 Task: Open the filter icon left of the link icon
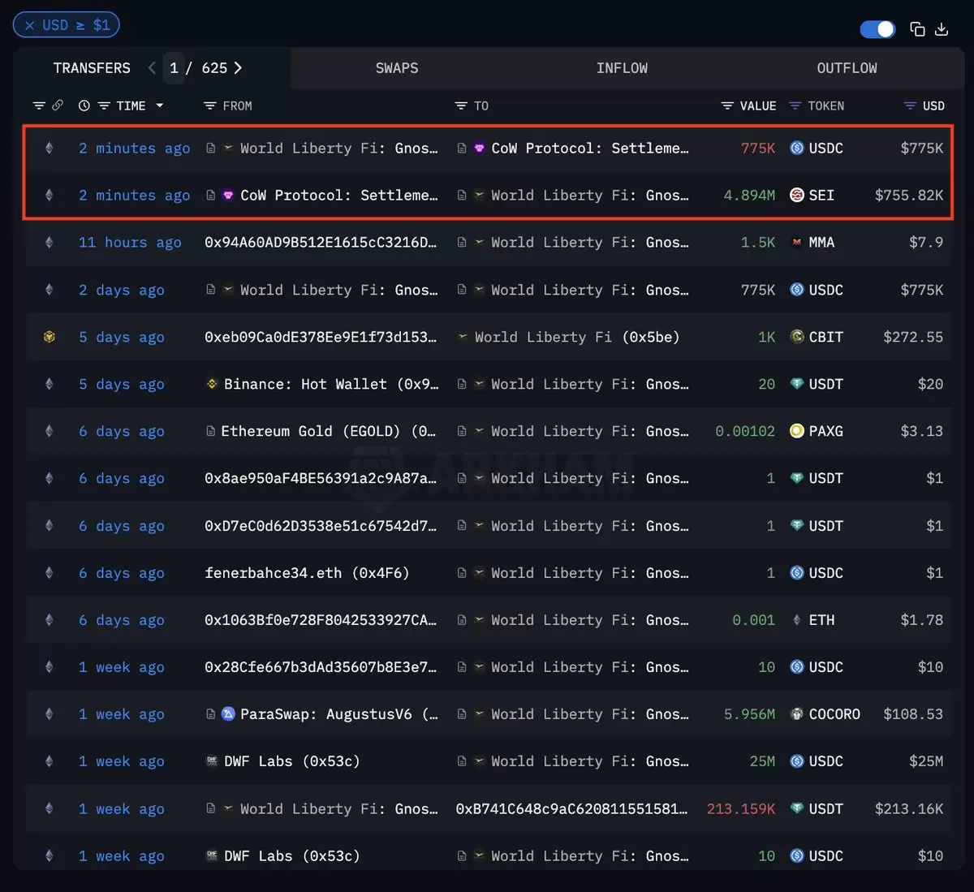39,106
